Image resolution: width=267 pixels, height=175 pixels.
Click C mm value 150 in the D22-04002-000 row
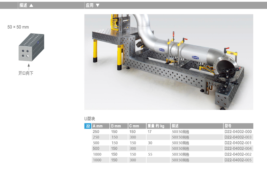[x=133, y=132]
